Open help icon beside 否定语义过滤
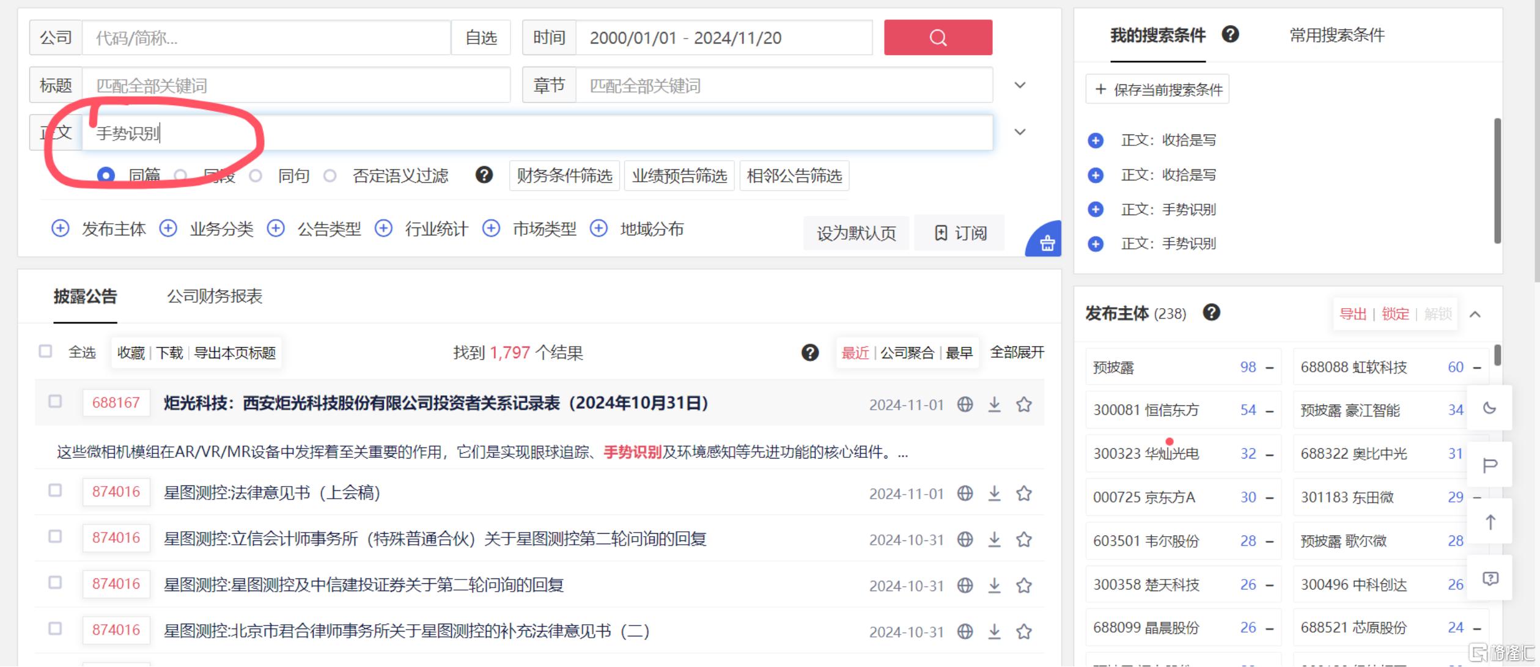 tap(484, 175)
